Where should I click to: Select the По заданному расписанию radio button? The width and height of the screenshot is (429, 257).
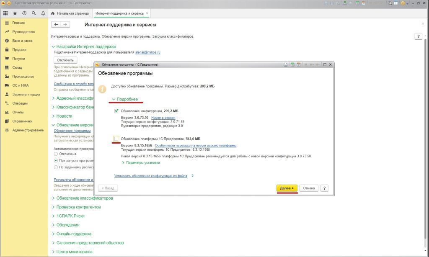(56, 167)
